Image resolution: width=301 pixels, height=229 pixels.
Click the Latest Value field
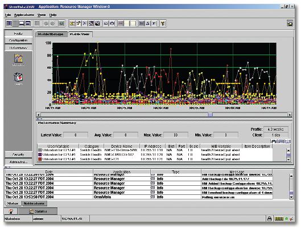[76, 135]
